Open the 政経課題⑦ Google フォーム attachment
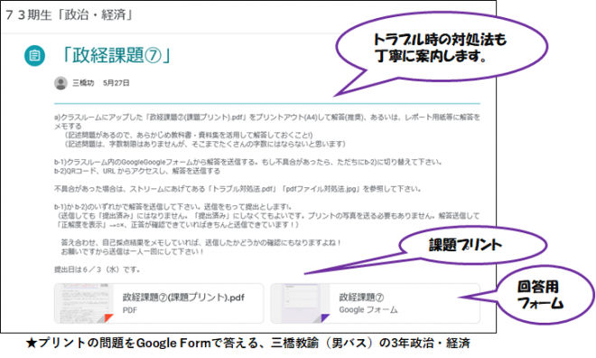Screen dimensions: 596x358 pos(375,303)
